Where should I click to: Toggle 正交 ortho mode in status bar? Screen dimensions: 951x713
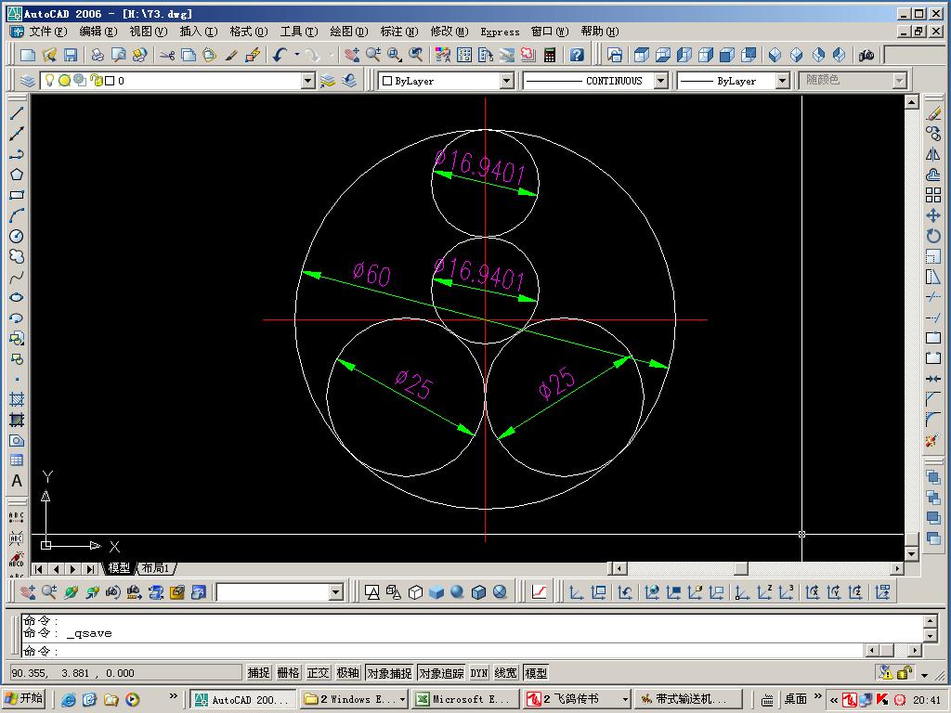pos(318,673)
